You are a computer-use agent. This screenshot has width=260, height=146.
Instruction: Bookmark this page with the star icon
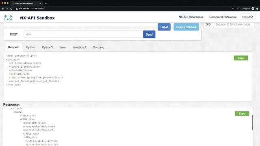(237, 9)
